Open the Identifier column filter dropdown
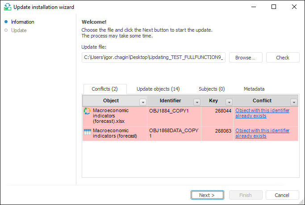The height and width of the screenshot is (205, 305). click(x=197, y=102)
